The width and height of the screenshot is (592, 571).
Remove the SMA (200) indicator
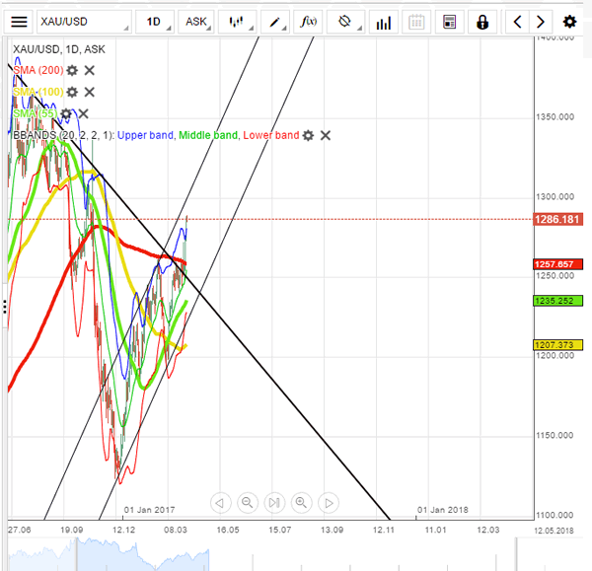[90, 70]
